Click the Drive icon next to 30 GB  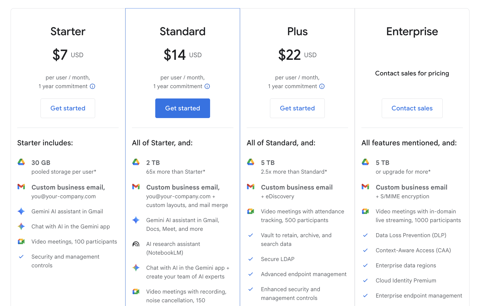(21, 162)
